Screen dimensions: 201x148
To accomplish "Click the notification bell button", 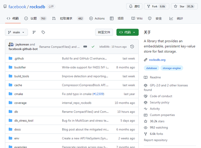I will click(134, 6).
